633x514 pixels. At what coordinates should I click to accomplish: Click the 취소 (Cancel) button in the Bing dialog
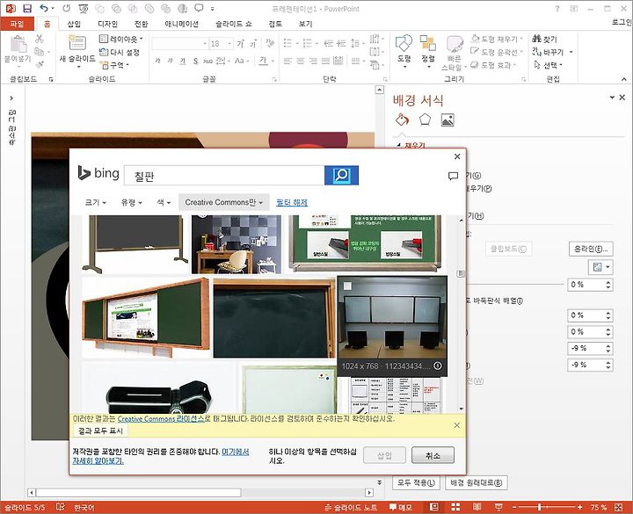point(433,455)
